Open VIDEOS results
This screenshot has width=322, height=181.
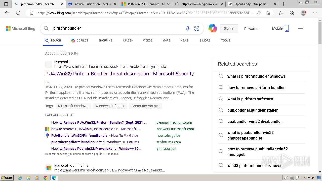(148, 40)
